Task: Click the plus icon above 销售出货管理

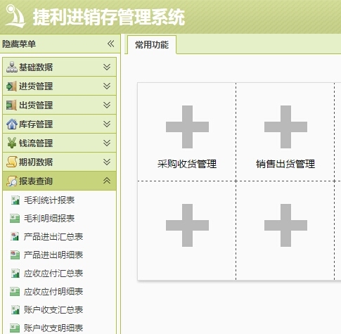Action: click(285, 127)
